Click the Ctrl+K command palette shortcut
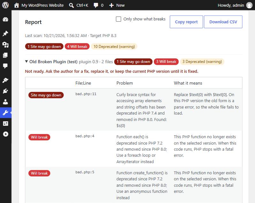 click(x=82, y=5)
